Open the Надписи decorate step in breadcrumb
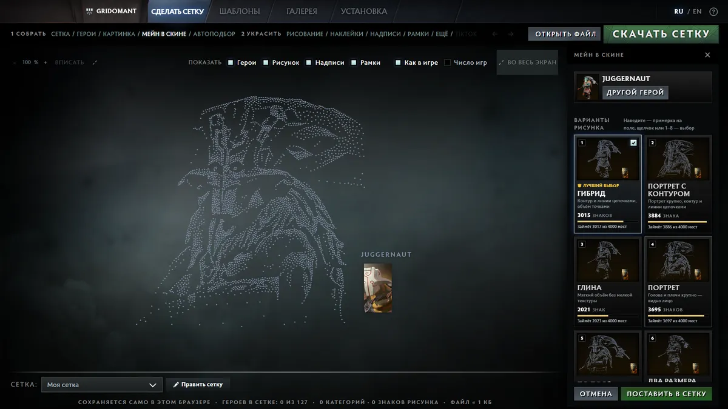 385,34
